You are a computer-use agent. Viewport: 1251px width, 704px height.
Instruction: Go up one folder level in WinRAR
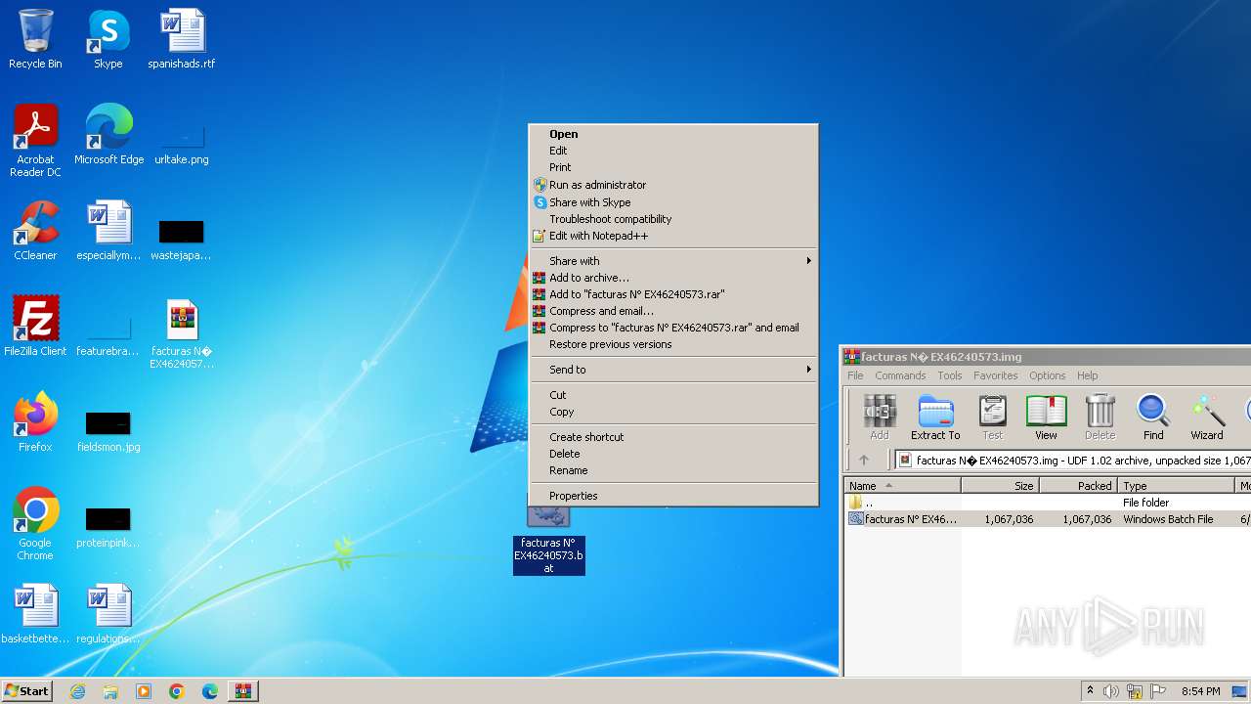(x=864, y=460)
